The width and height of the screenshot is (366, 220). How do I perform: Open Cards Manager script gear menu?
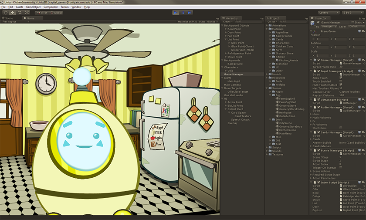tap(363, 132)
